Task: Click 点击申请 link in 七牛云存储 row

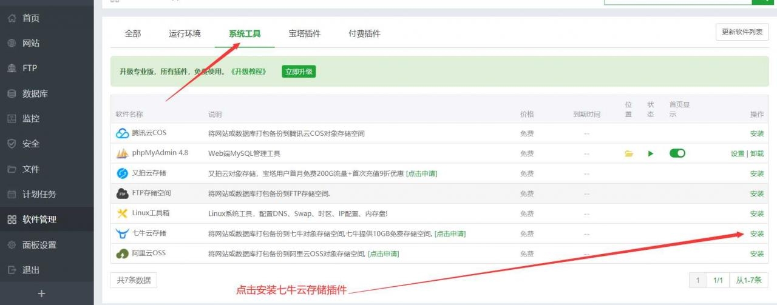Action: click(x=450, y=233)
